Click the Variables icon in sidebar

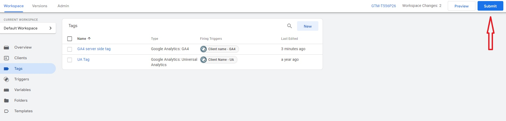[x=6, y=90]
